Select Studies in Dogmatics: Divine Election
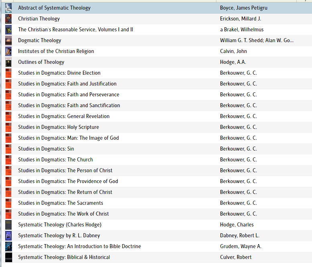Viewport: 312px width, 267px height. point(59,73)
